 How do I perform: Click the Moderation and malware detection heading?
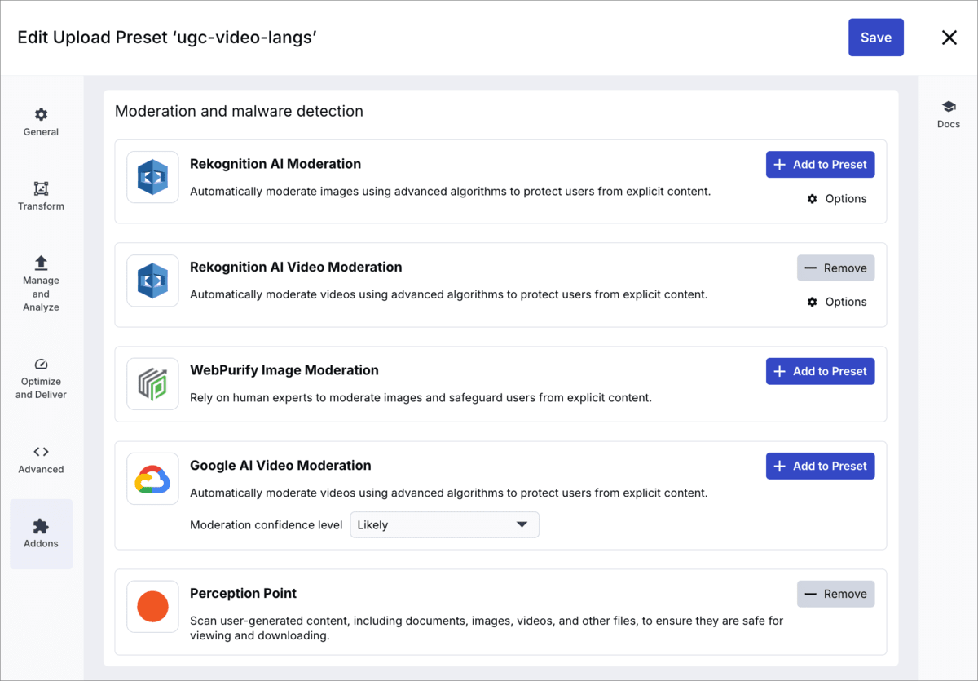[239, 111]
